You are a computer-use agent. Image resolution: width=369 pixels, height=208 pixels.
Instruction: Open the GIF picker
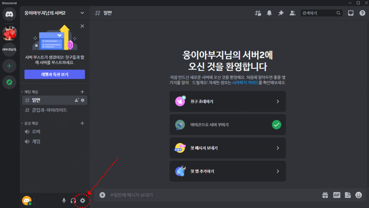click(337, 195)
